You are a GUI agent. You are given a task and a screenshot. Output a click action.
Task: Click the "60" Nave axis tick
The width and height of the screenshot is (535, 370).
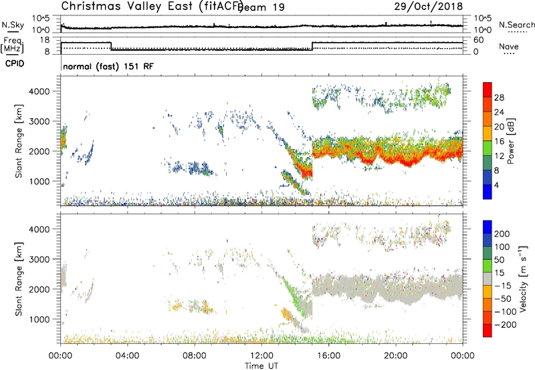(x=478, y=40)
